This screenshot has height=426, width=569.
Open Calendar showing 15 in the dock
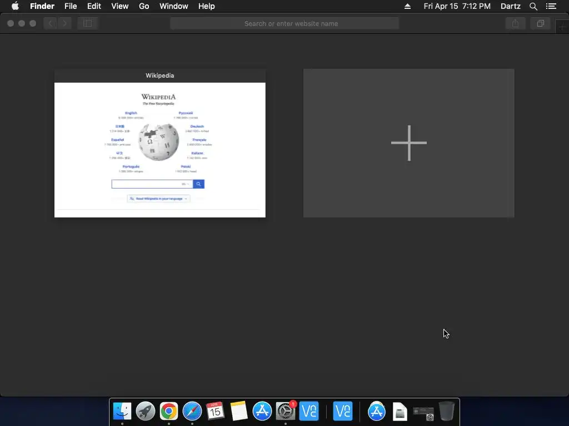point(215,411)
